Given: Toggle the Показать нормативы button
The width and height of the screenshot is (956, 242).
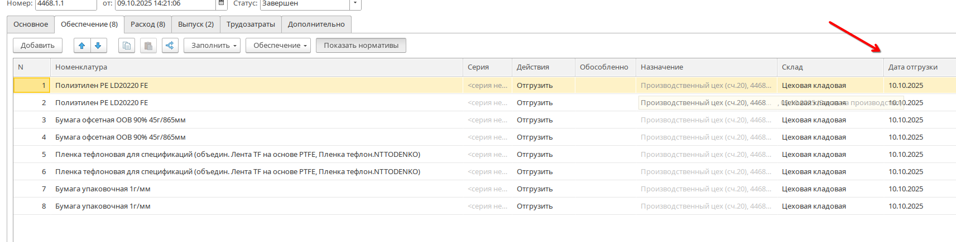Looking at the screenshot, I should [361, 46].
